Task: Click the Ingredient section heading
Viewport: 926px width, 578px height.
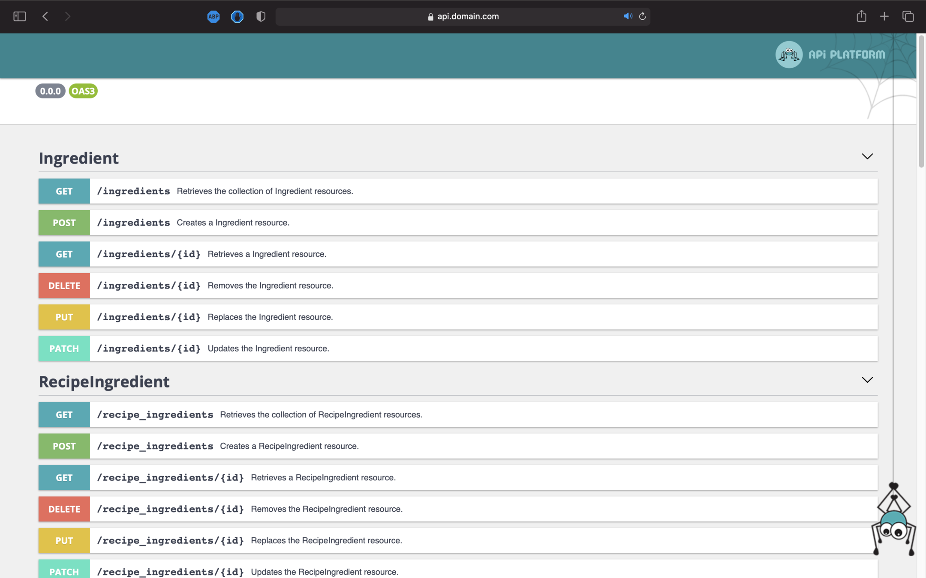Action: 79,158
